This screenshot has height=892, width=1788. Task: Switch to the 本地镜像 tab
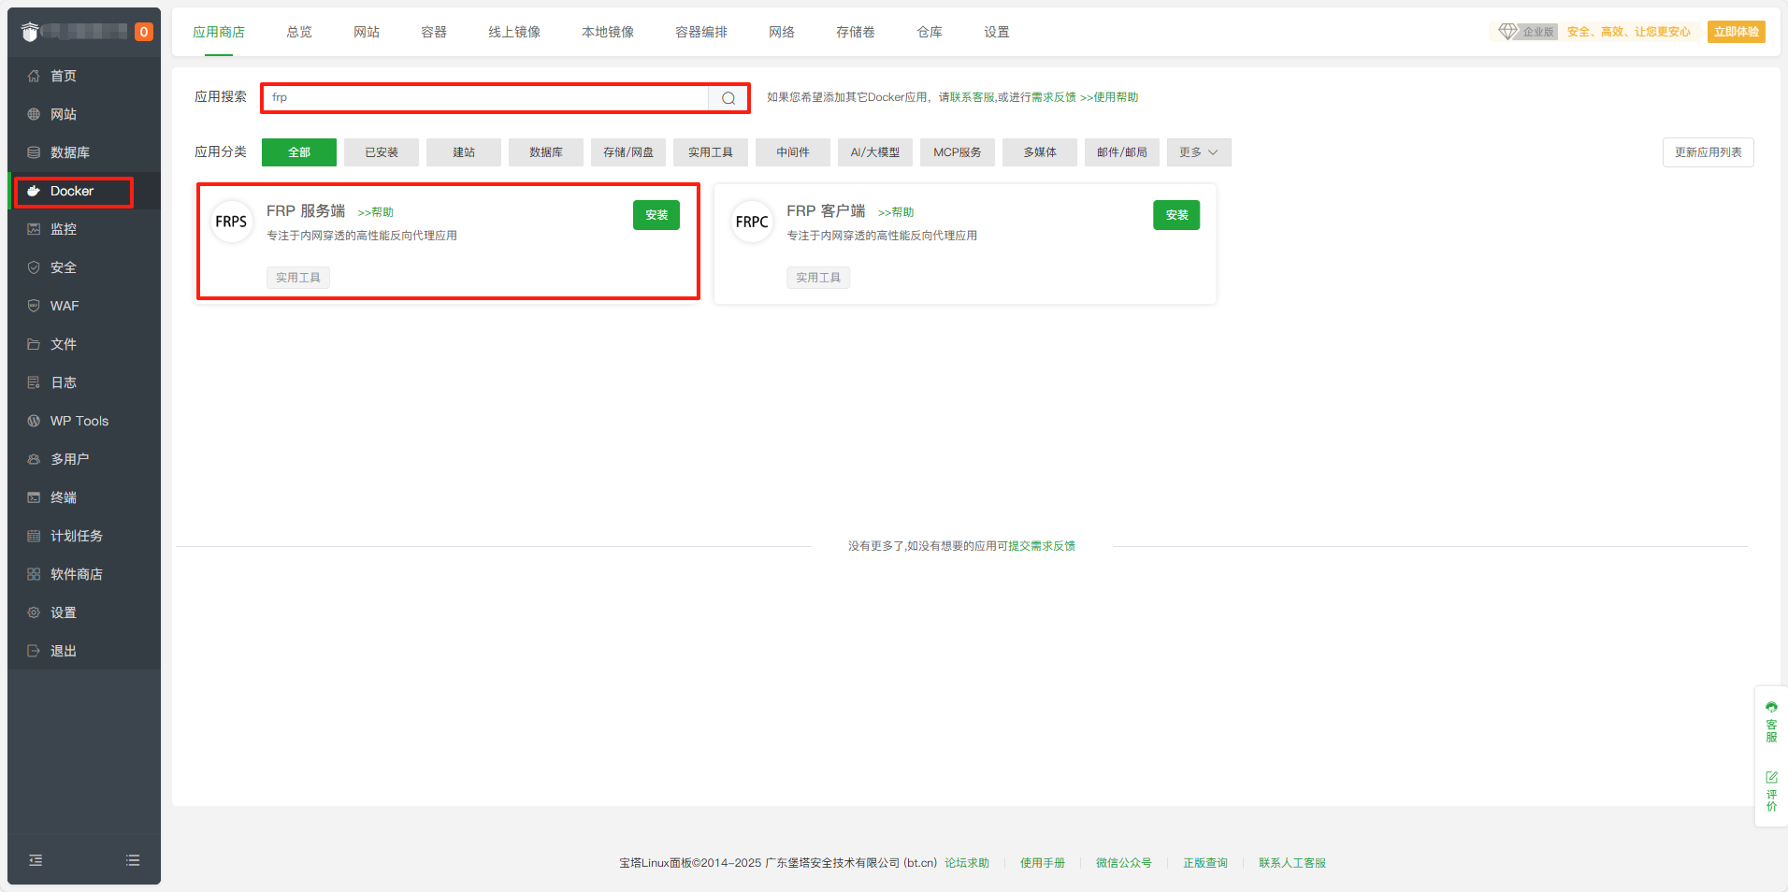(x=608, y=32)
